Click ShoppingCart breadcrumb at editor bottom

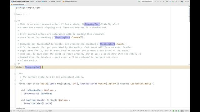point(21,109)
